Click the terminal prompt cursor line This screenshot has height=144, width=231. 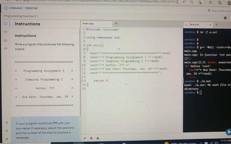(193, 92)
